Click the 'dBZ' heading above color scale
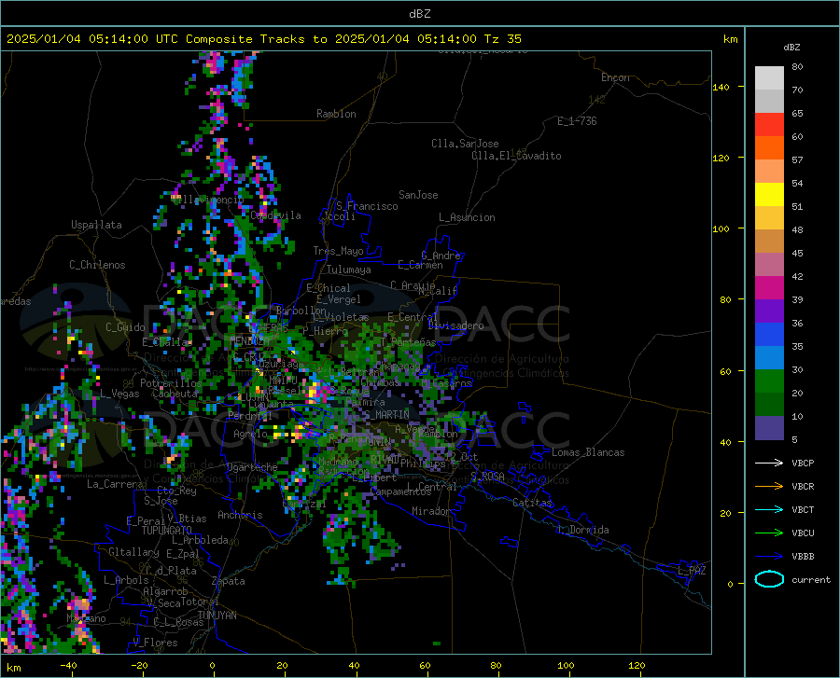The width and height of the screenshot is (840, 678). coord(791,47)
